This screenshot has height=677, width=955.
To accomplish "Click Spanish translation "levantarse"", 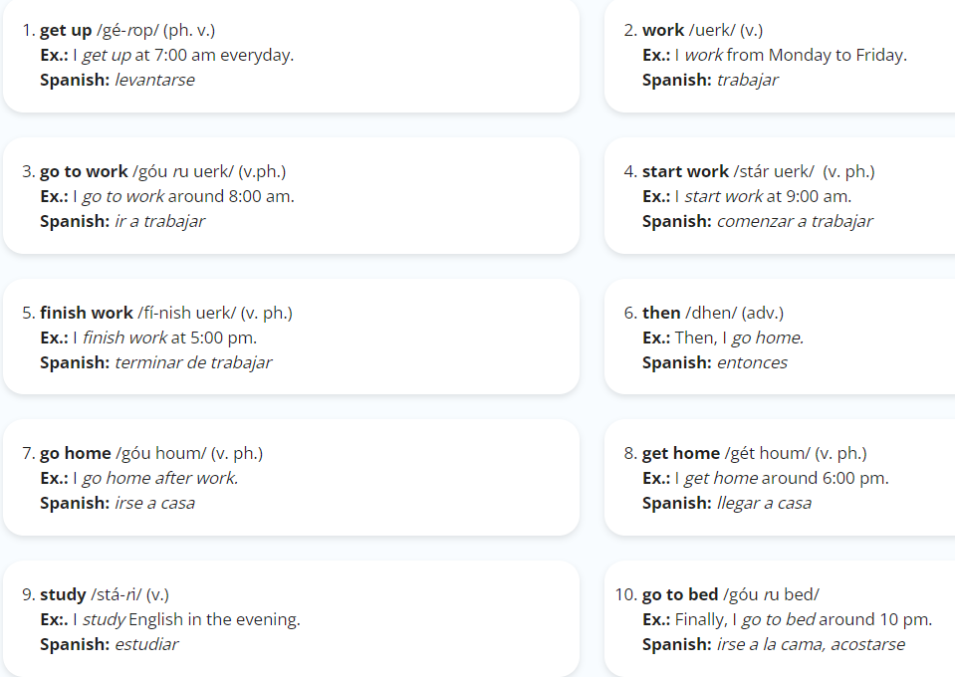I will pyautogui.click(x=154, y=80).
